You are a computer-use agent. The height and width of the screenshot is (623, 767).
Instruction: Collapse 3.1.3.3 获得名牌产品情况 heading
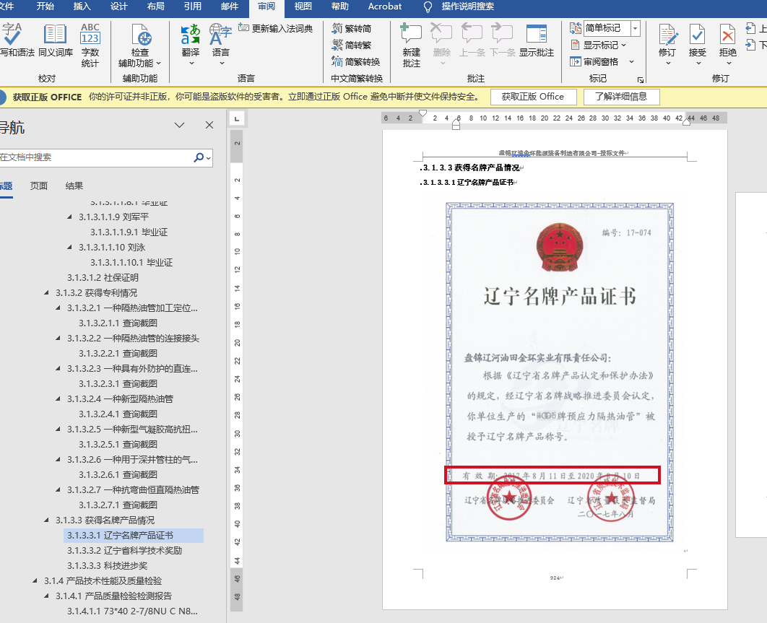coord(46,520)
